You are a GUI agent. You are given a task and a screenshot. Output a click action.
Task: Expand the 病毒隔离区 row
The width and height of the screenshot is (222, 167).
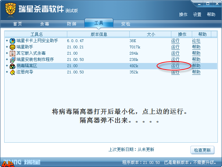pyautogui.click(x=7, y=65)
